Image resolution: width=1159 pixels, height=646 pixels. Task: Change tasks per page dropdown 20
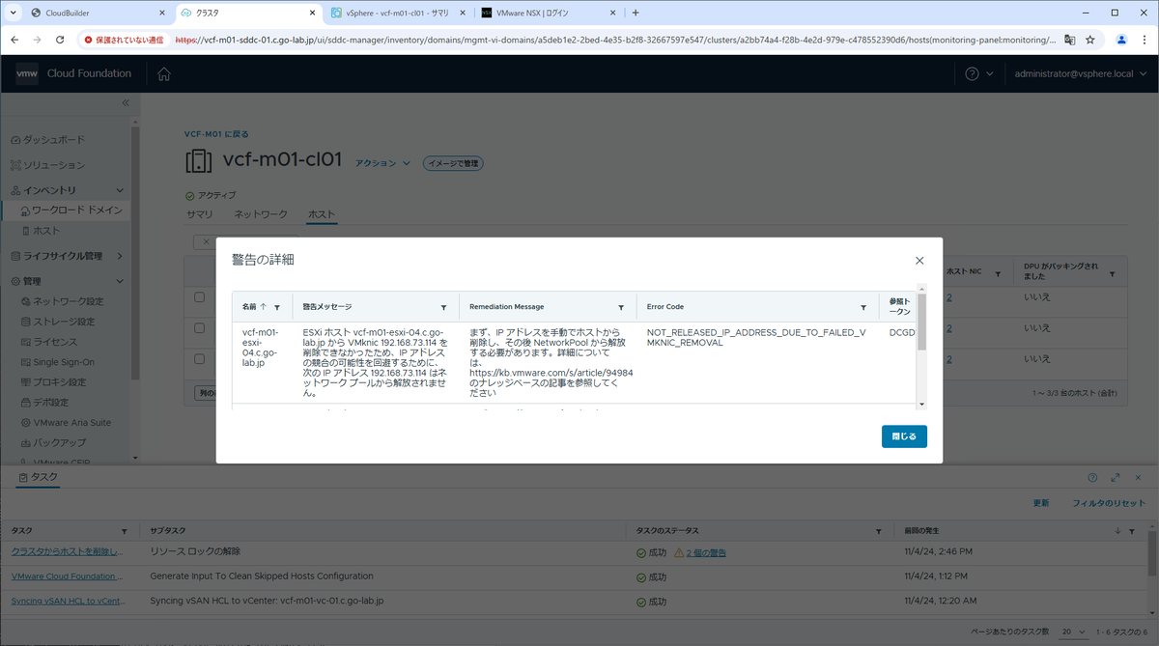(x=1073, y=631)
